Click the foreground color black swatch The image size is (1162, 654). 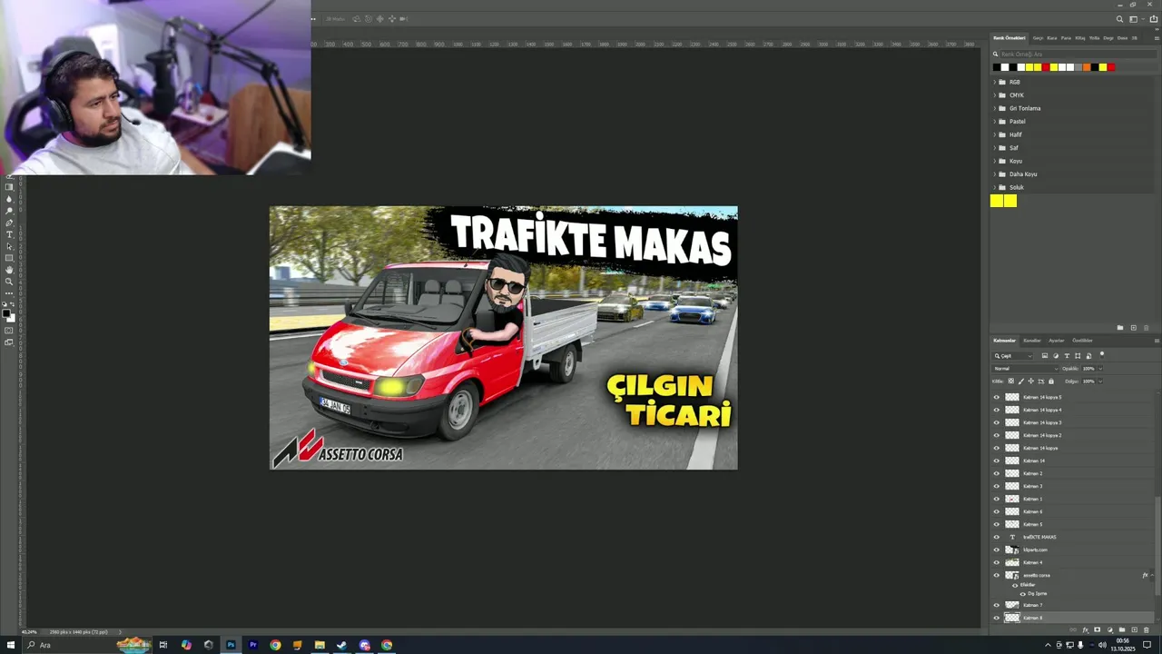pos(5,312)
